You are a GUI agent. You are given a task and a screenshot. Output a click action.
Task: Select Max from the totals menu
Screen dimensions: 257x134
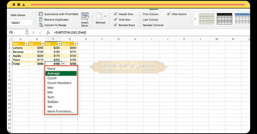[x=61, y=88]
